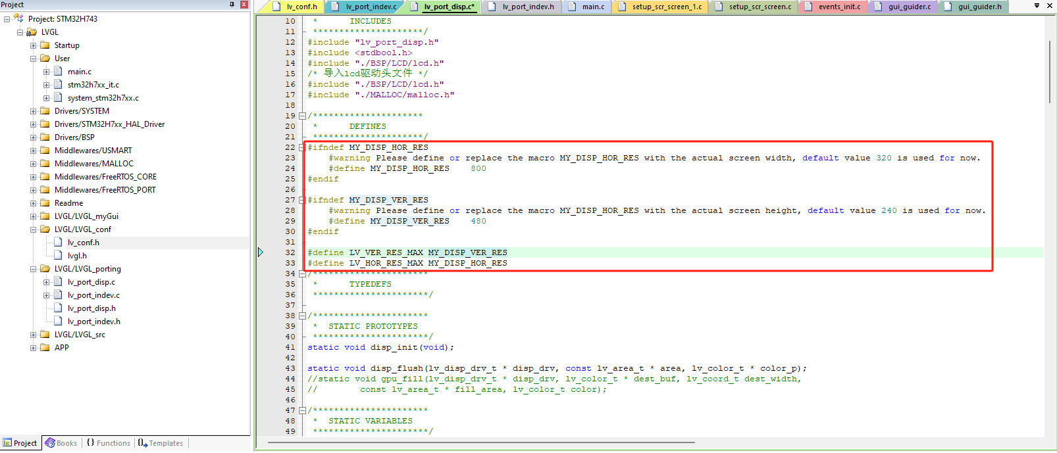Collapse the Project: STM32H743 root node
1057x453 pixels.
tap(7, 19)
